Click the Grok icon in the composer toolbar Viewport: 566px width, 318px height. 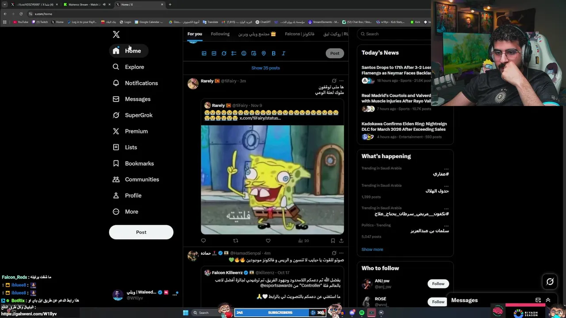pyautogui.click(x=224, y=53)
